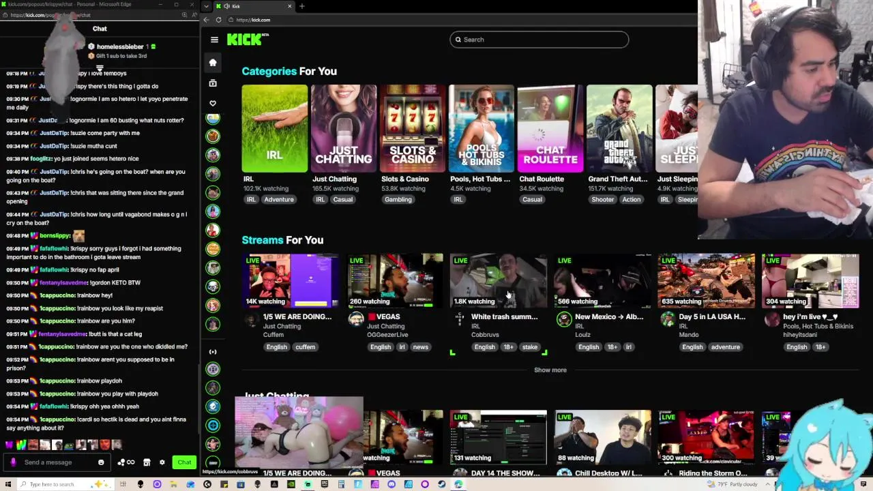873x491 pixels.
Task: Mute the Kick tab audio icon
Action: click(x=226, y=6)
